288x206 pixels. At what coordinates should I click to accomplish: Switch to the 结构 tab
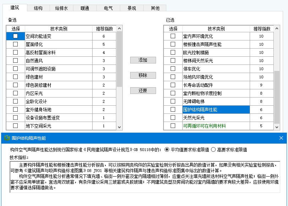(38, 8)
